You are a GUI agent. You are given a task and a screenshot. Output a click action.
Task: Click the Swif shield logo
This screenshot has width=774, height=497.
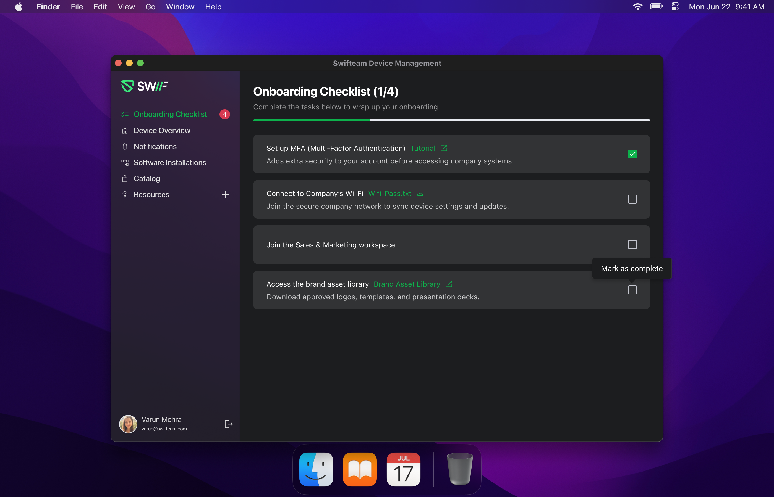[127, 86]
